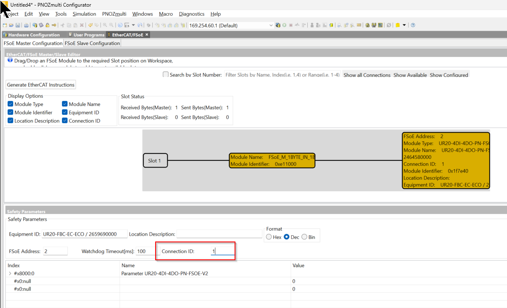The image size is (507, 308).
Task: Toggle the Equipment ID checkbox
Action: [65, 113]
